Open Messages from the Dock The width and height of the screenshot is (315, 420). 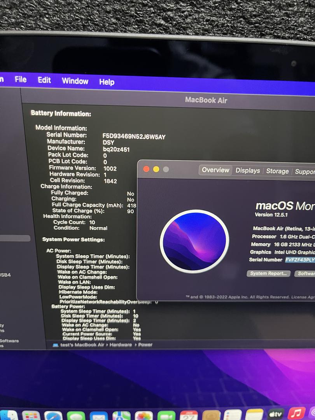pos(76,415)
